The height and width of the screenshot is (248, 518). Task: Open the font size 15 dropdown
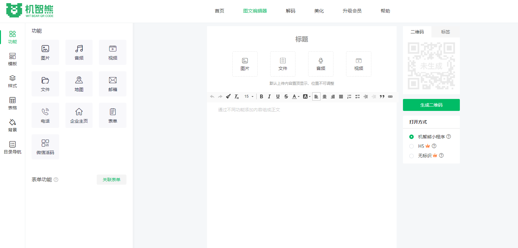[x=249, y=97]
